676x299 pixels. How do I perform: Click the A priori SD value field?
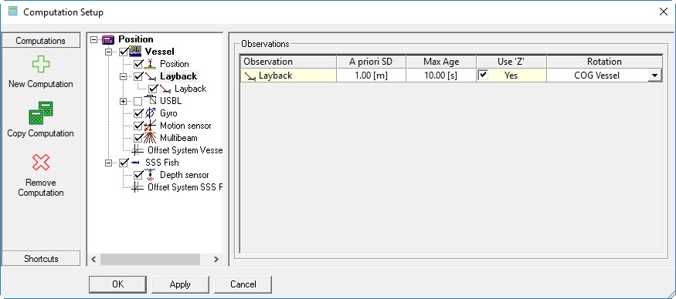[x=371, y=76]
